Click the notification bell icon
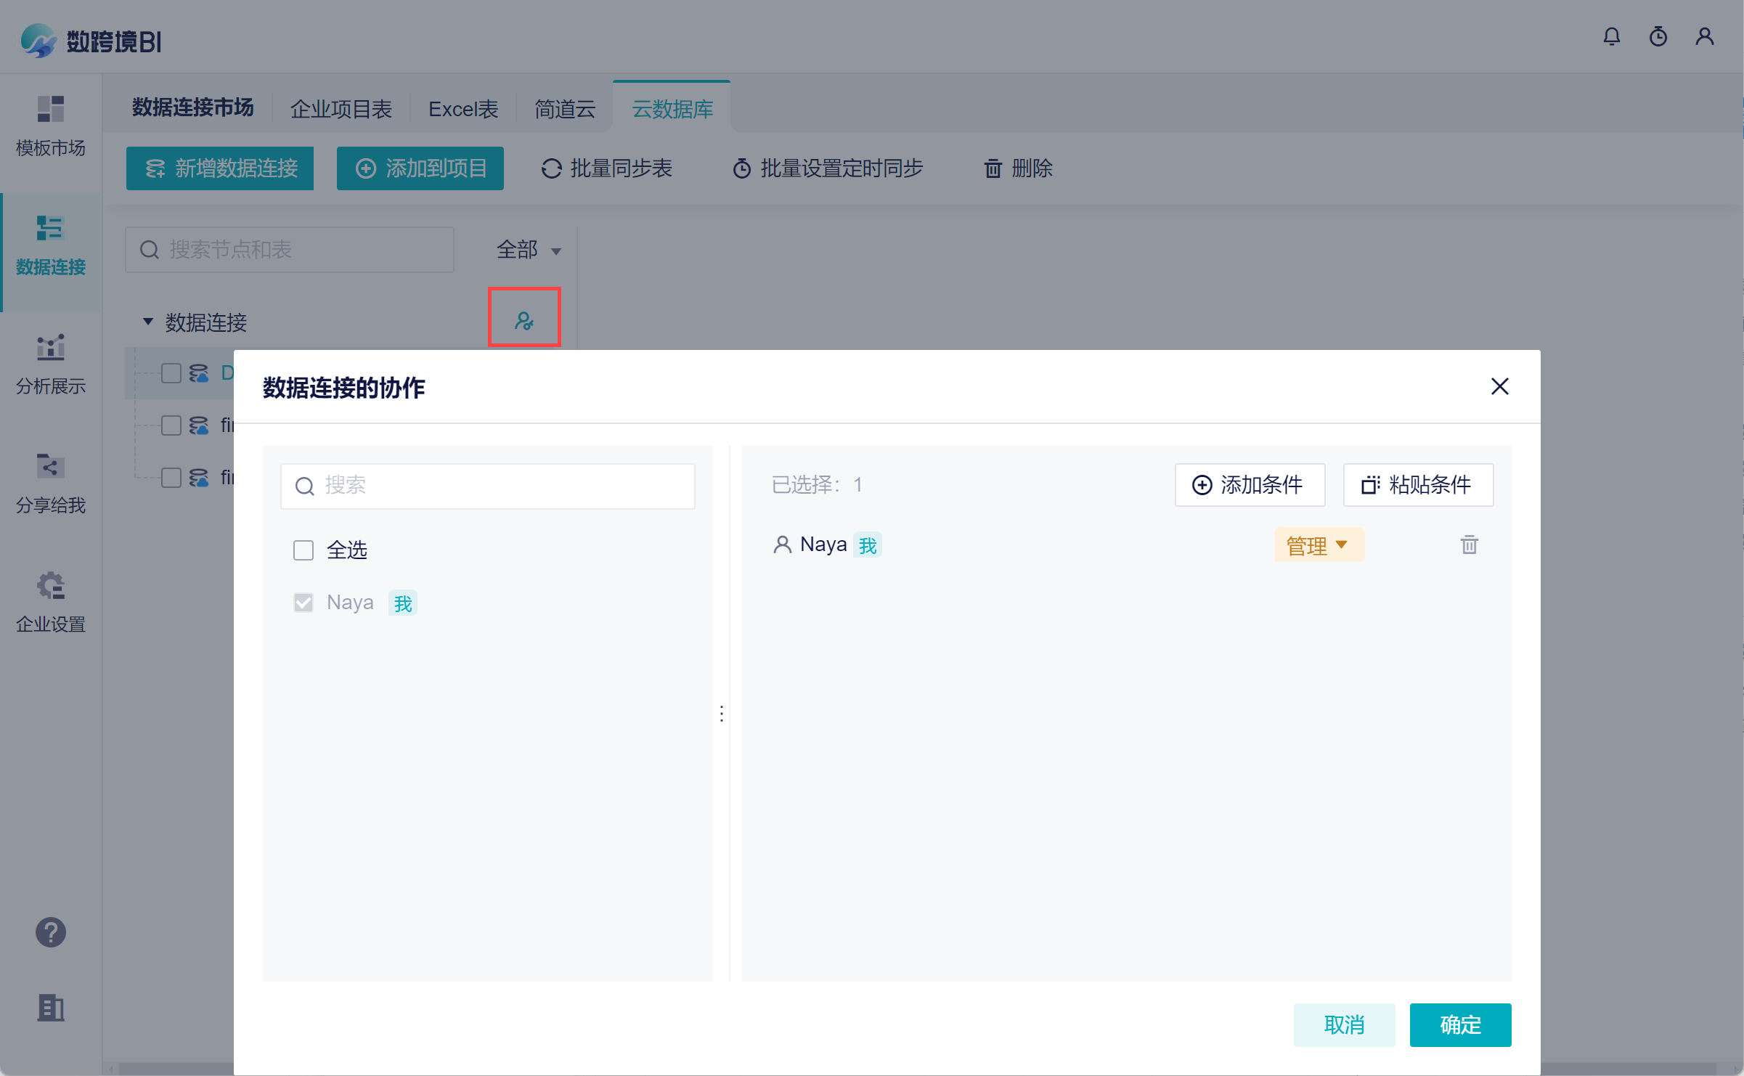 coord(1611,36)
